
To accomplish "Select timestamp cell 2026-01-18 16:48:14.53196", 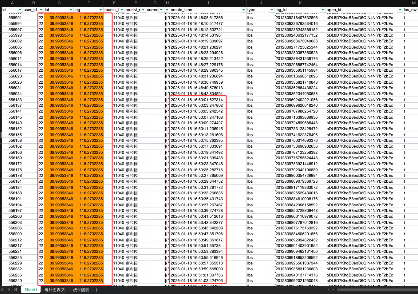I will coord(208,35).
